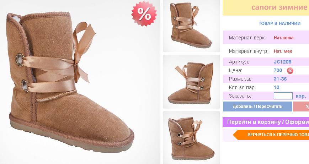
Task: Click the Нат. мех lining value
Action: click(283, 51)
